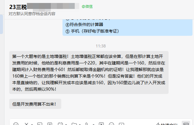Open the red packet payment icon

(x=101, y=124)
